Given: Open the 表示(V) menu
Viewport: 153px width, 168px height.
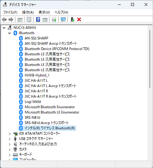Looking at the screenshot, I should pyautogui.click(x=44, y=13).
